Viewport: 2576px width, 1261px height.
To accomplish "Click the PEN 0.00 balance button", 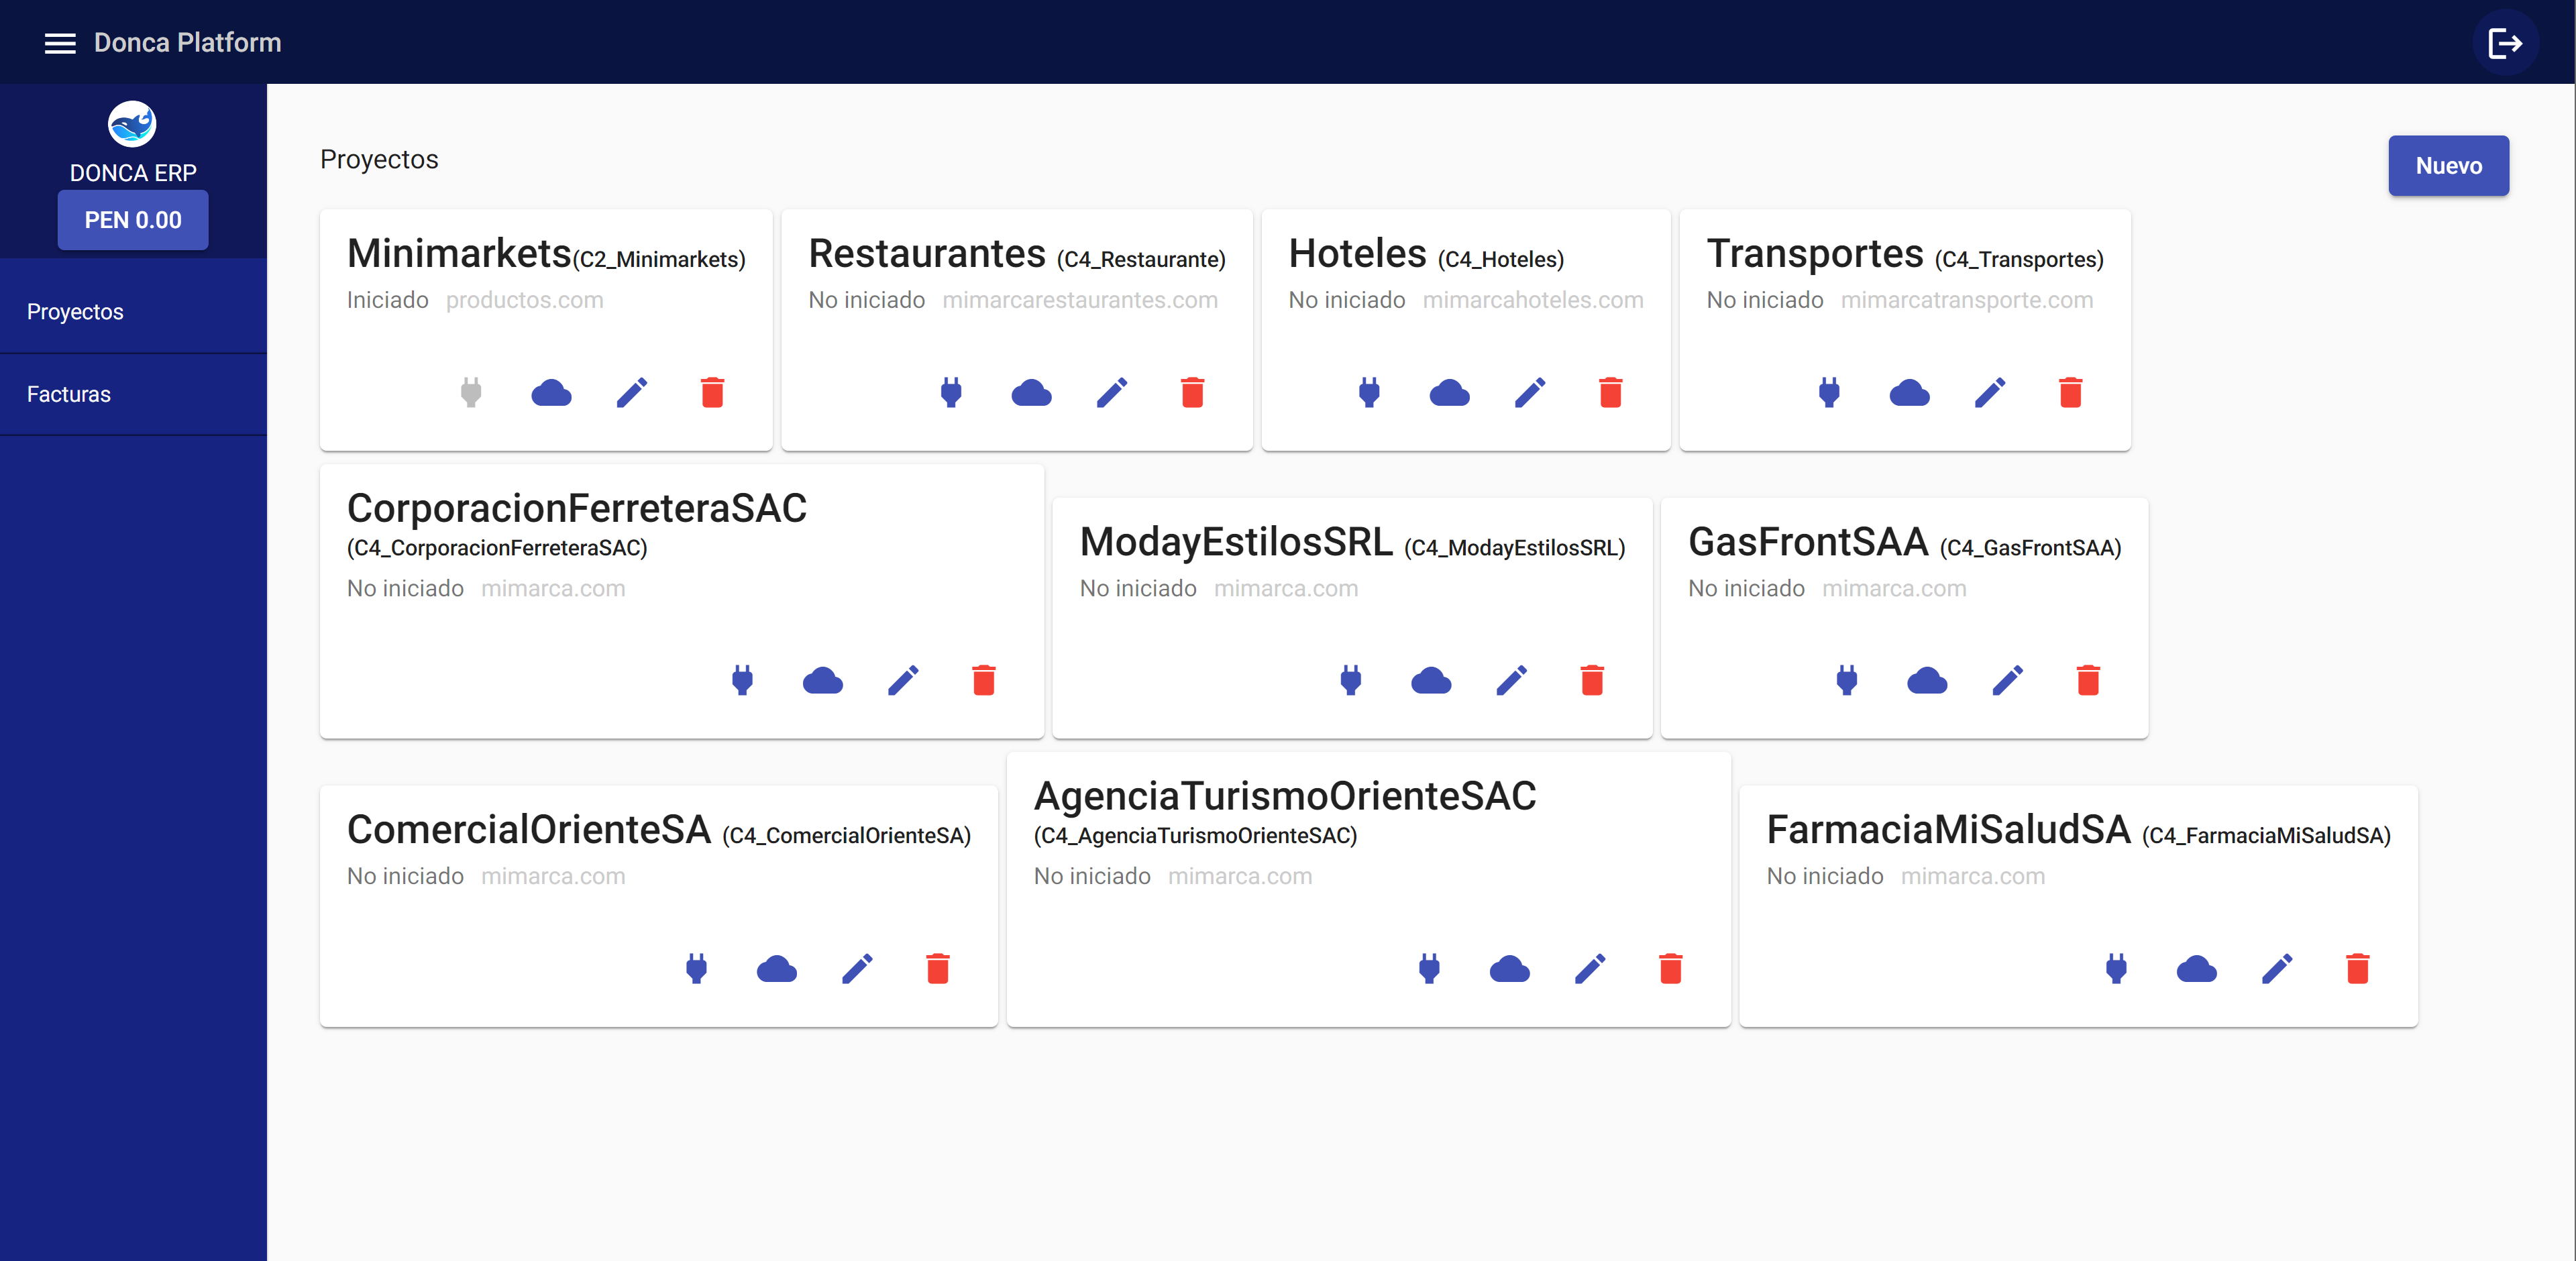I will [x=133, y=220].
